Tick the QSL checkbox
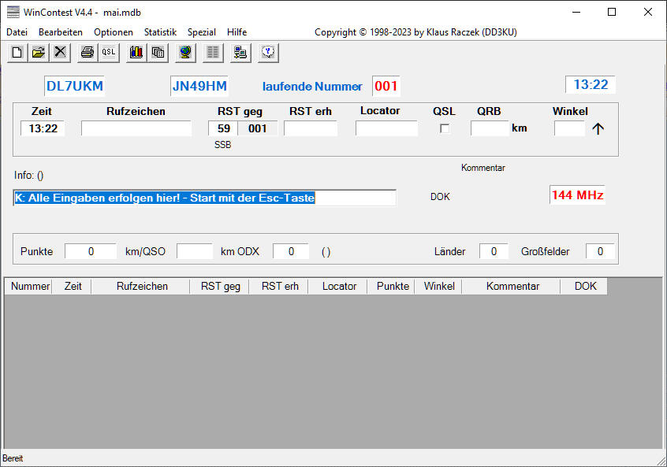 (445, 128)
